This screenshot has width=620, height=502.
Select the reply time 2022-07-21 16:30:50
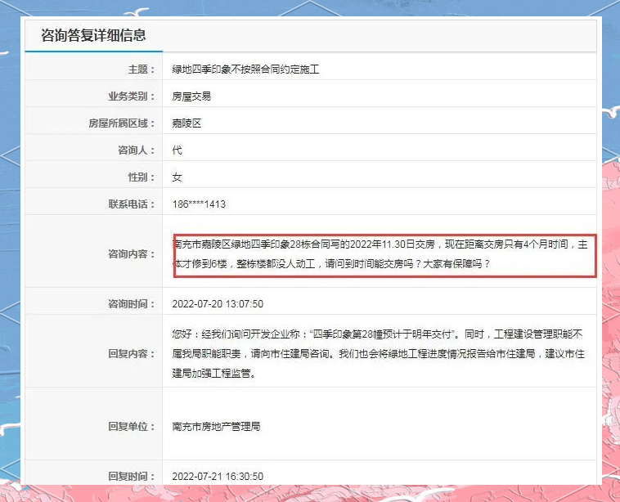[218, 477]
